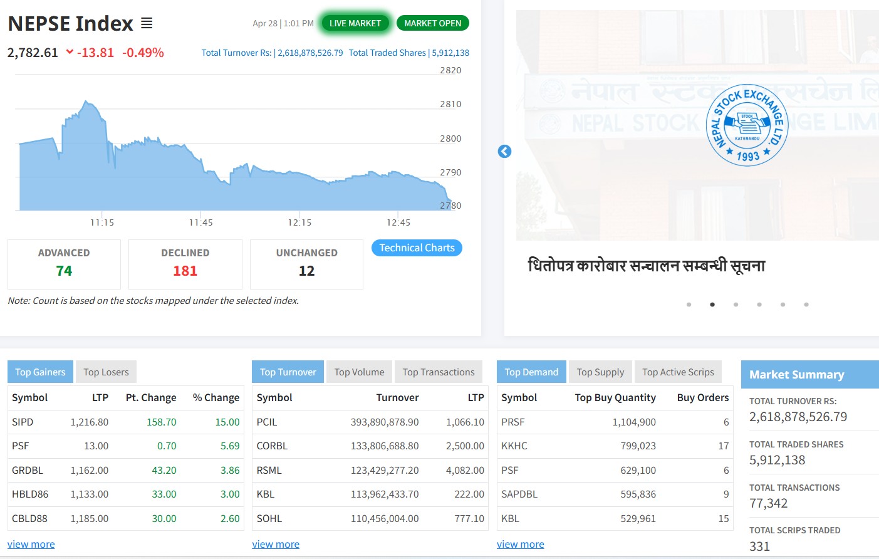
Task: Open the Top Transactions tab
Action: pos(439,372)
